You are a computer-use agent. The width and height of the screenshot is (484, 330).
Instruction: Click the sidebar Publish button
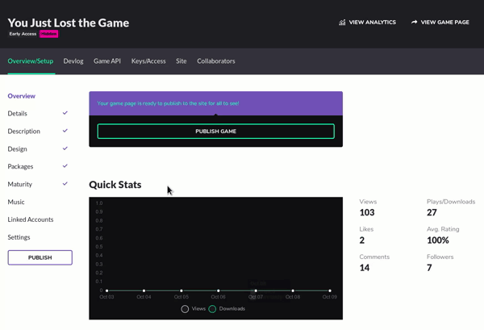tap(40, 257)
